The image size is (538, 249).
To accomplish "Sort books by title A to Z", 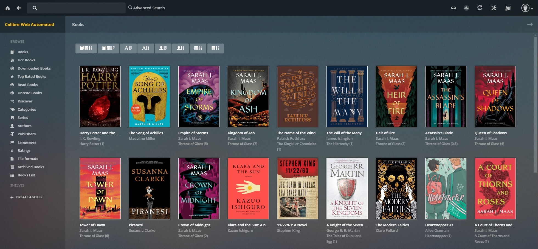I will [128, 48].
